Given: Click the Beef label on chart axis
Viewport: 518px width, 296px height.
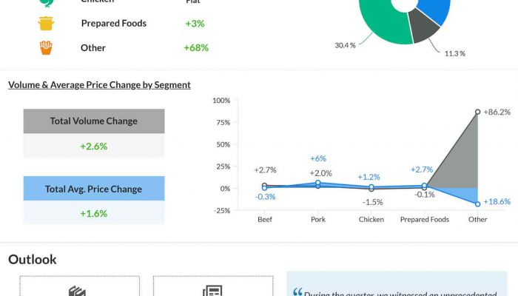Looking at the screenshot, I should click(x=265, y=220).
